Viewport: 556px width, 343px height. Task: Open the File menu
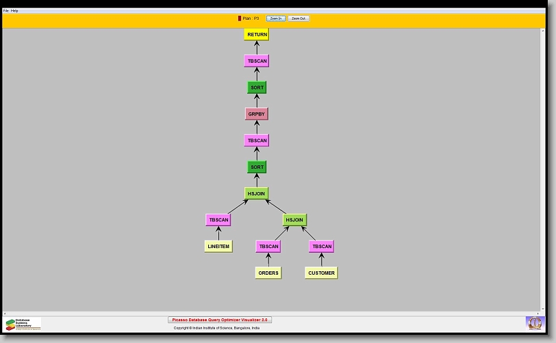point(6,11)
